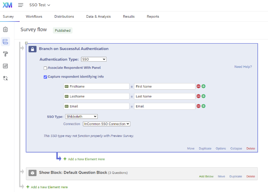Add a New Element at flow bottom

pos(47,187)
